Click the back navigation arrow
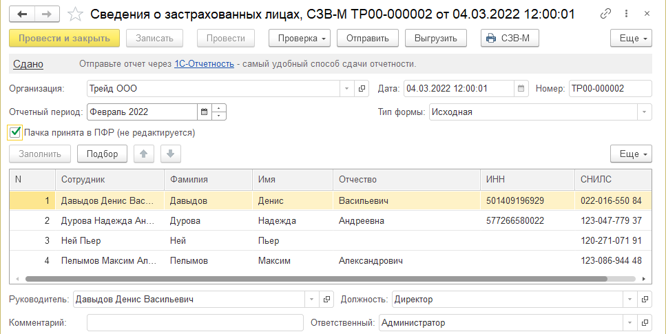 23,14
